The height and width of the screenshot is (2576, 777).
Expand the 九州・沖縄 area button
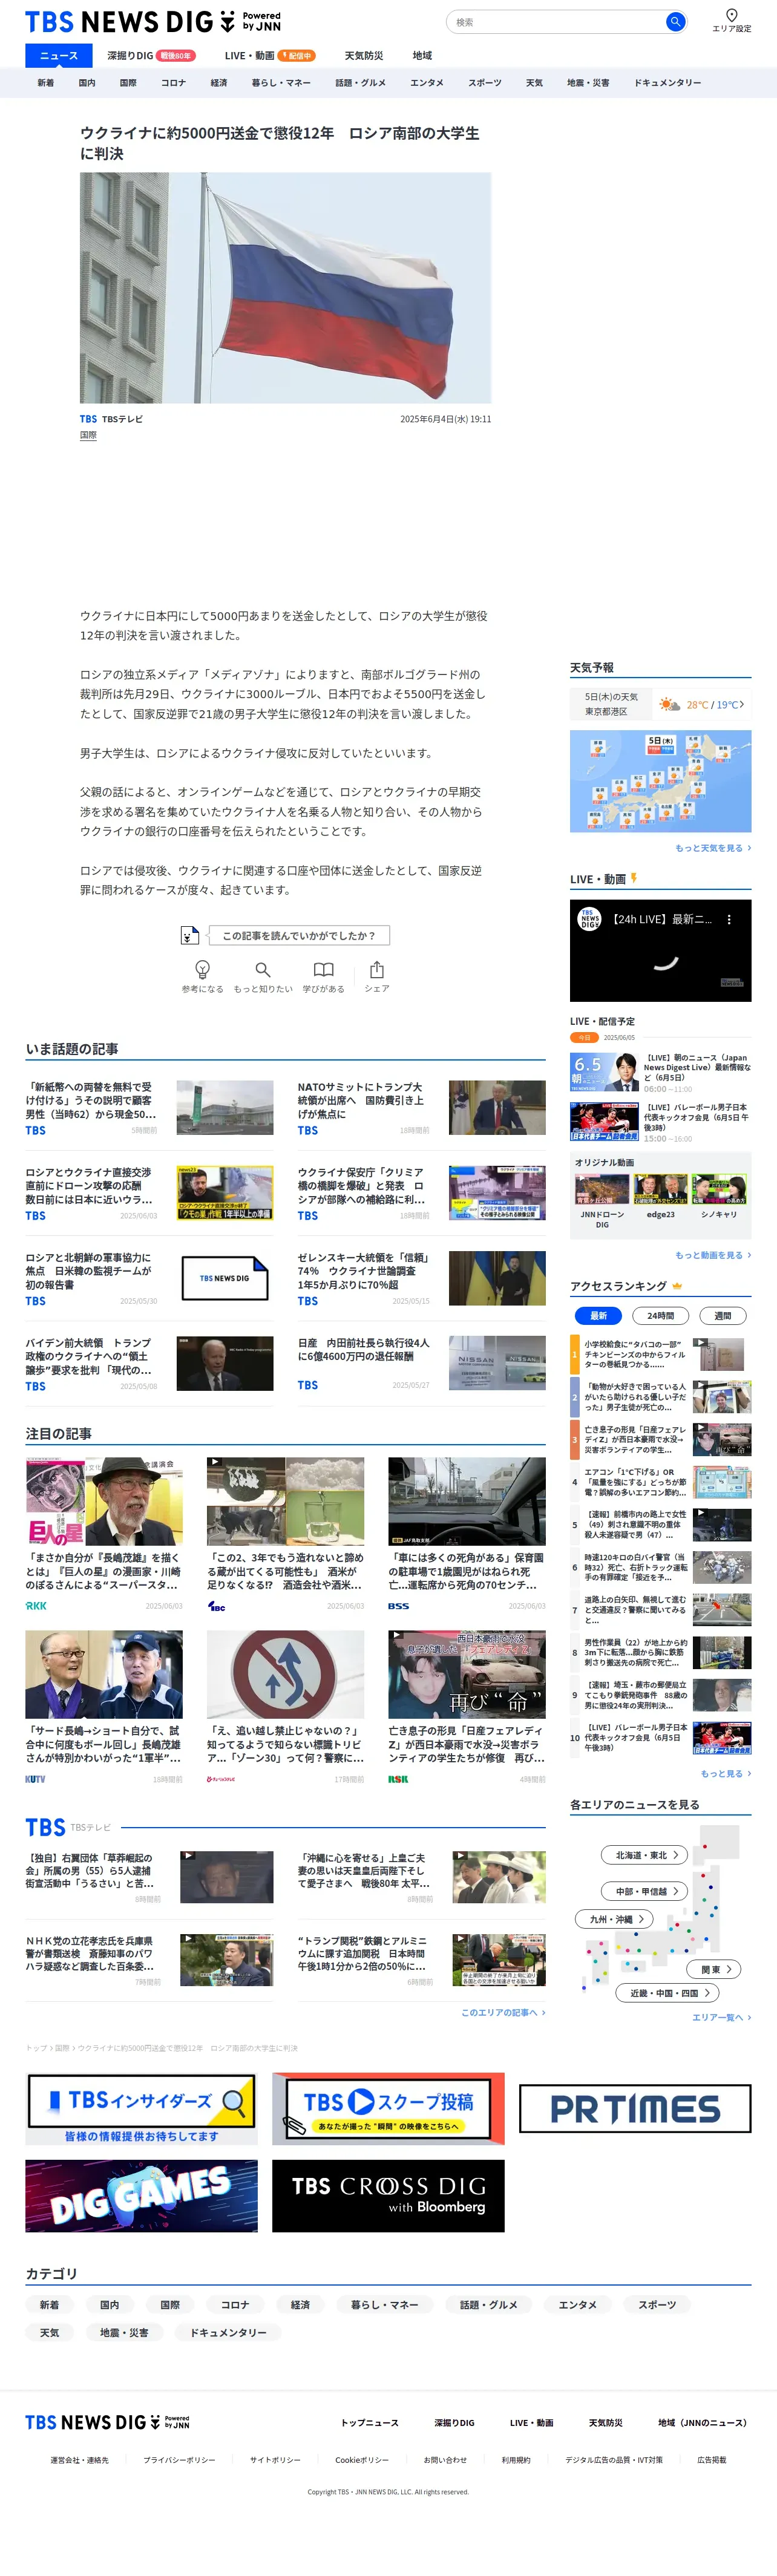[x=614, y=1919]
